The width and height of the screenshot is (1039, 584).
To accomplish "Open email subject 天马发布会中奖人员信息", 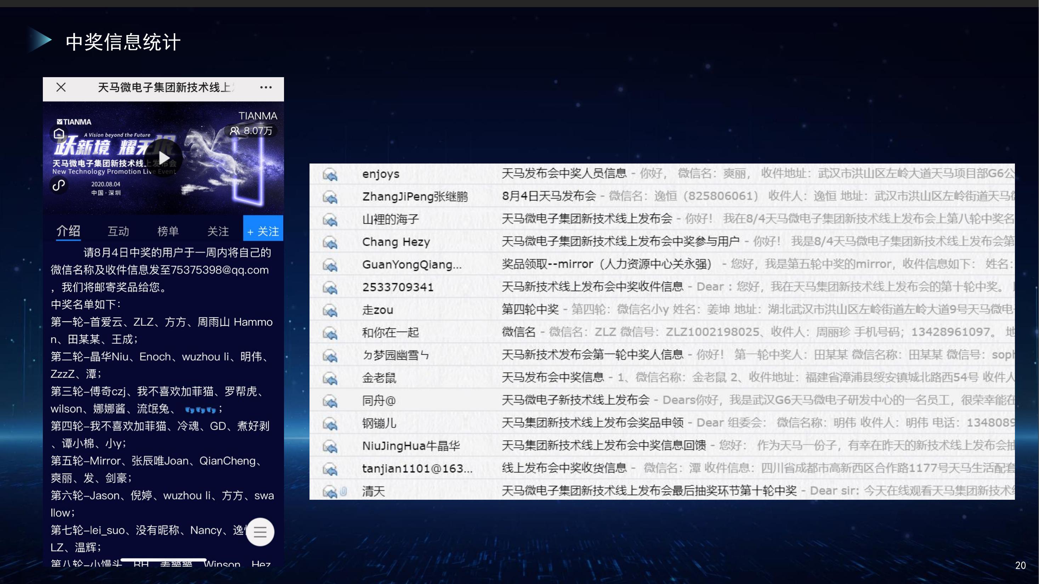I will coord(564,173).
